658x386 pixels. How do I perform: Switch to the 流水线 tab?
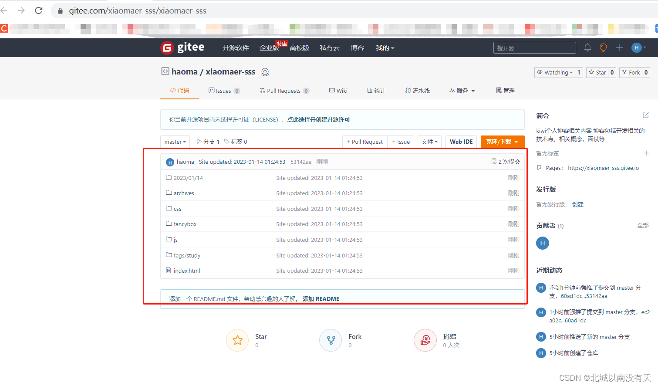pos(417,91)
